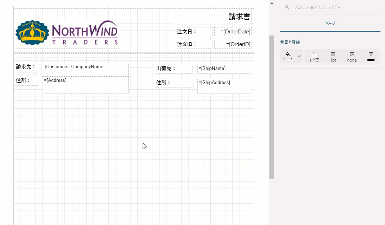Select the =[OrderDate] expression textbox
Screen dimensions: 385x225
click(233, 32)
